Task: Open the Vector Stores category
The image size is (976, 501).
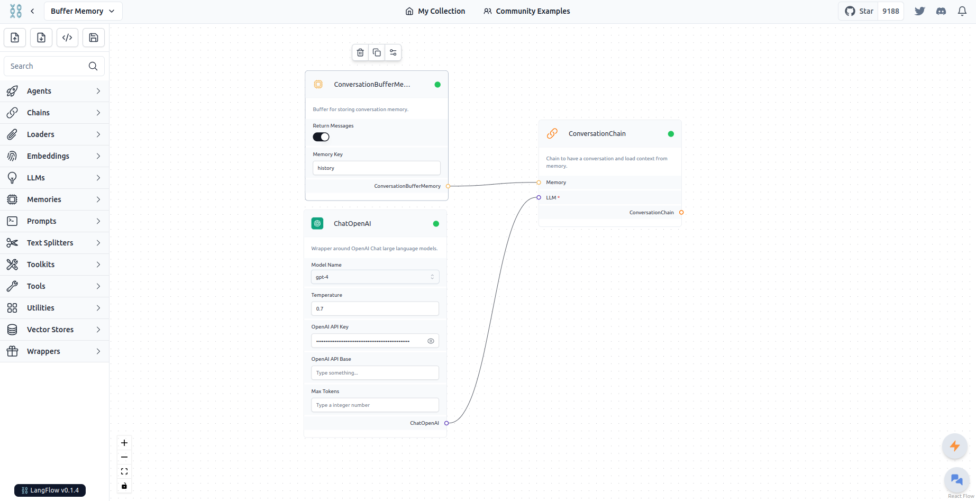Action: pyautogui.click(x=54, y=330)
